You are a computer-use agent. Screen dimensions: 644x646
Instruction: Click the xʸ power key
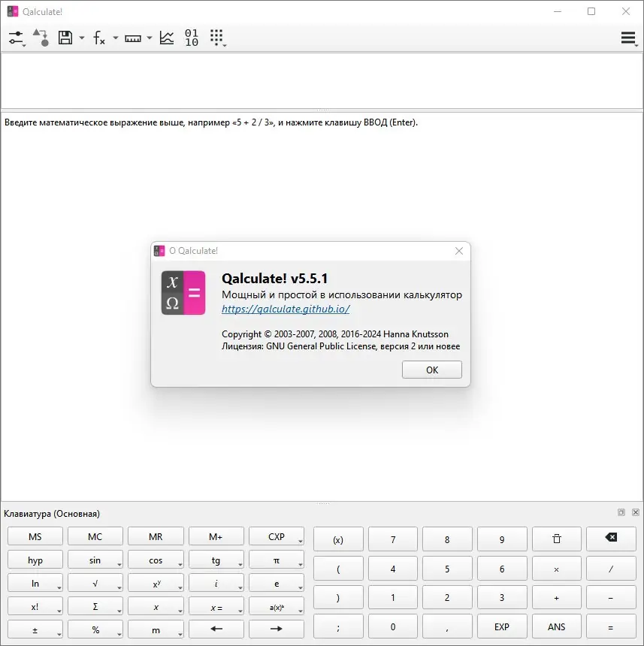click(156, 583)
